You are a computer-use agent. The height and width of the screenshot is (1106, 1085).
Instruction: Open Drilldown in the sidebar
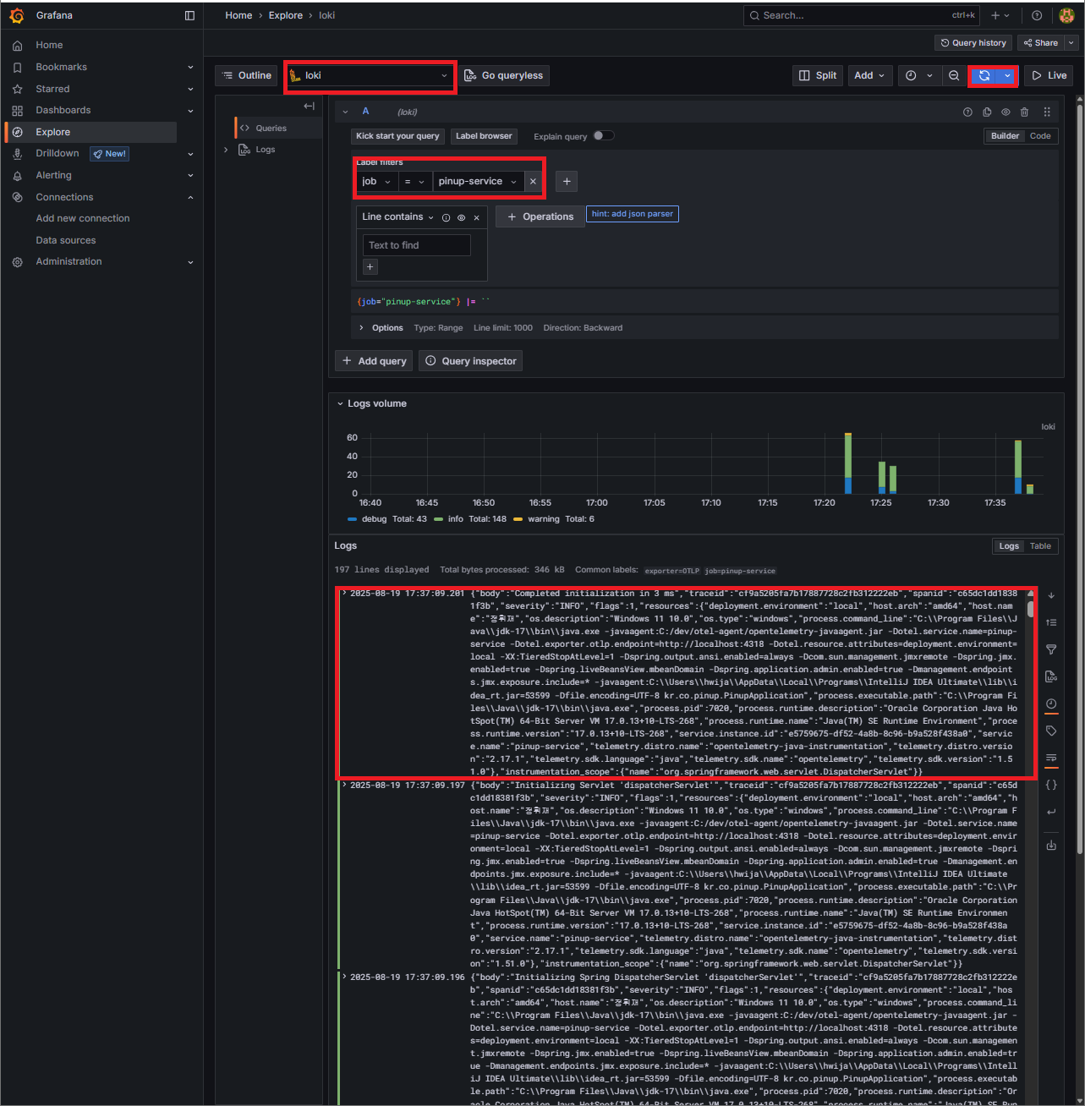click(x=58, y=153)
